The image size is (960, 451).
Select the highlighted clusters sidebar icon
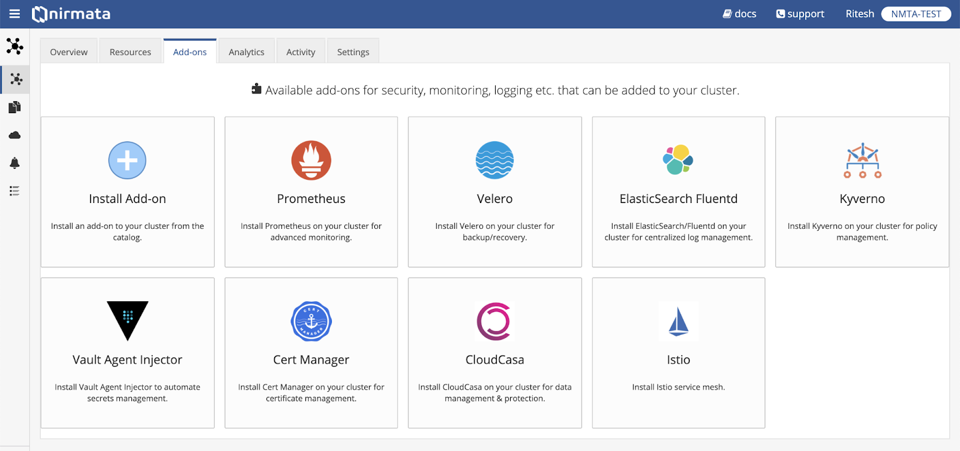pyautogui.click(x=16, y=79)
